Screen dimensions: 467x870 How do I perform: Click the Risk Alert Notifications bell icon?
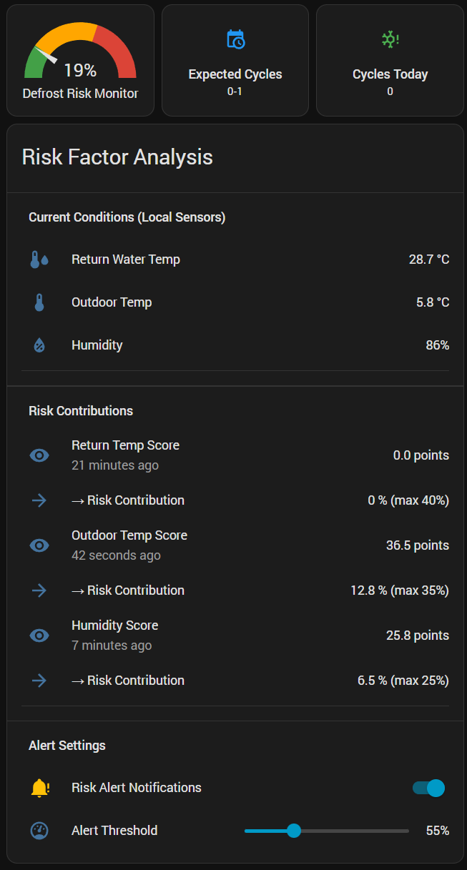[39, 788]
